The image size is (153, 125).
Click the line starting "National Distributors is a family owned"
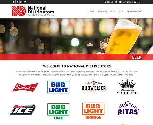click(x=76, y=71)
